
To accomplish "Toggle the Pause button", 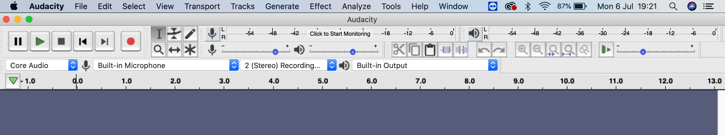I will [18, 41].
